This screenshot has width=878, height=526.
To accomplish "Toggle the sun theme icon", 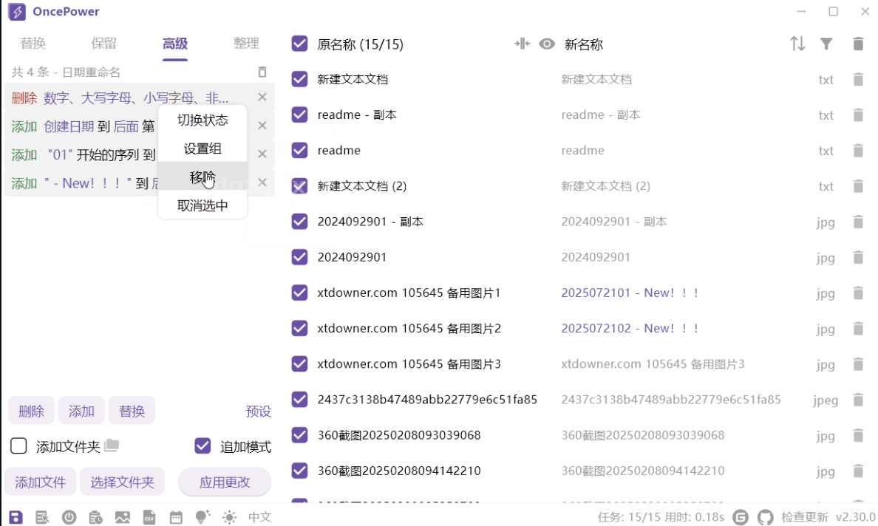I will click(x=230, y=517).
